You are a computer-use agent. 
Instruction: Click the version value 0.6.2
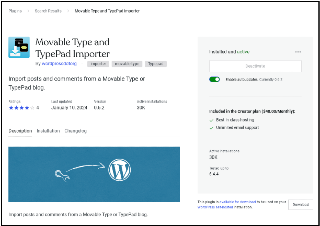tap(99, 108)
